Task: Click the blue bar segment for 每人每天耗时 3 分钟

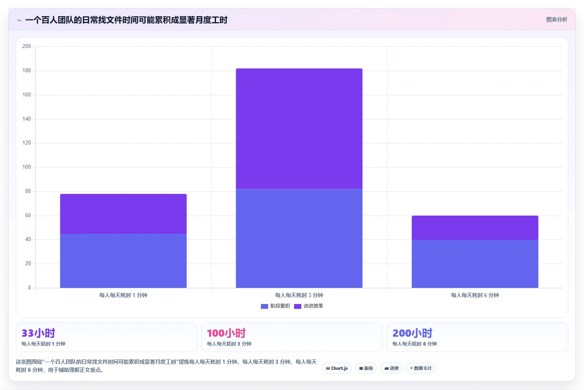Action: 299,239
